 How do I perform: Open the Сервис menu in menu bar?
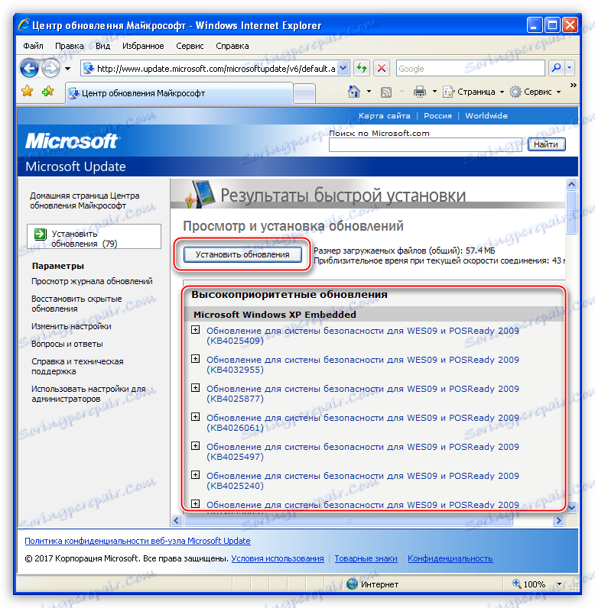(190, 46)
